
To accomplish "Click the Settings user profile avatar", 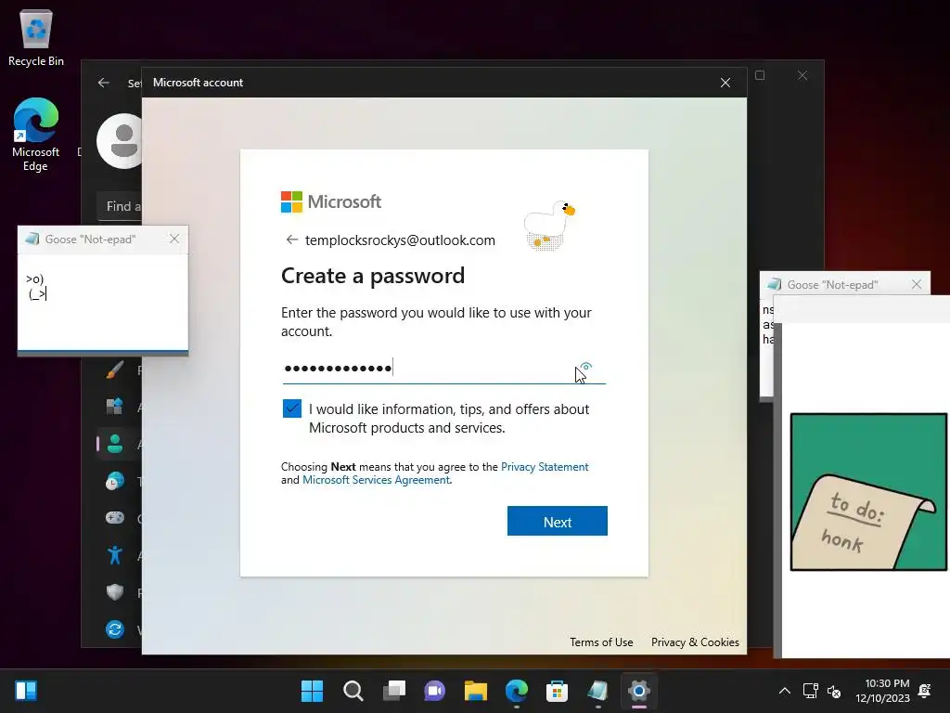I will 120,141.
